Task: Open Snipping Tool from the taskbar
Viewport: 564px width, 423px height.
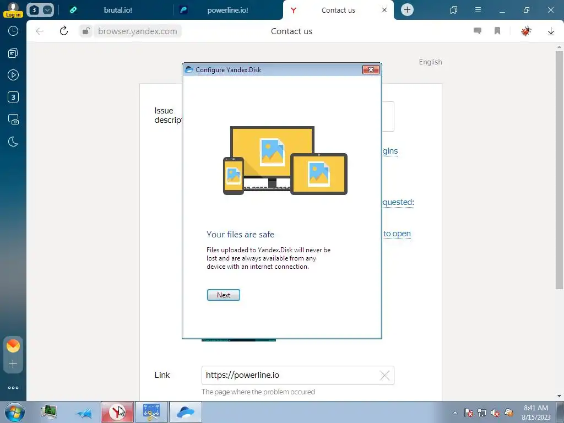Action: coord(151,412)
